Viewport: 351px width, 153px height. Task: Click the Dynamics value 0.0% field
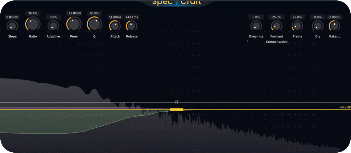(256, 17)
